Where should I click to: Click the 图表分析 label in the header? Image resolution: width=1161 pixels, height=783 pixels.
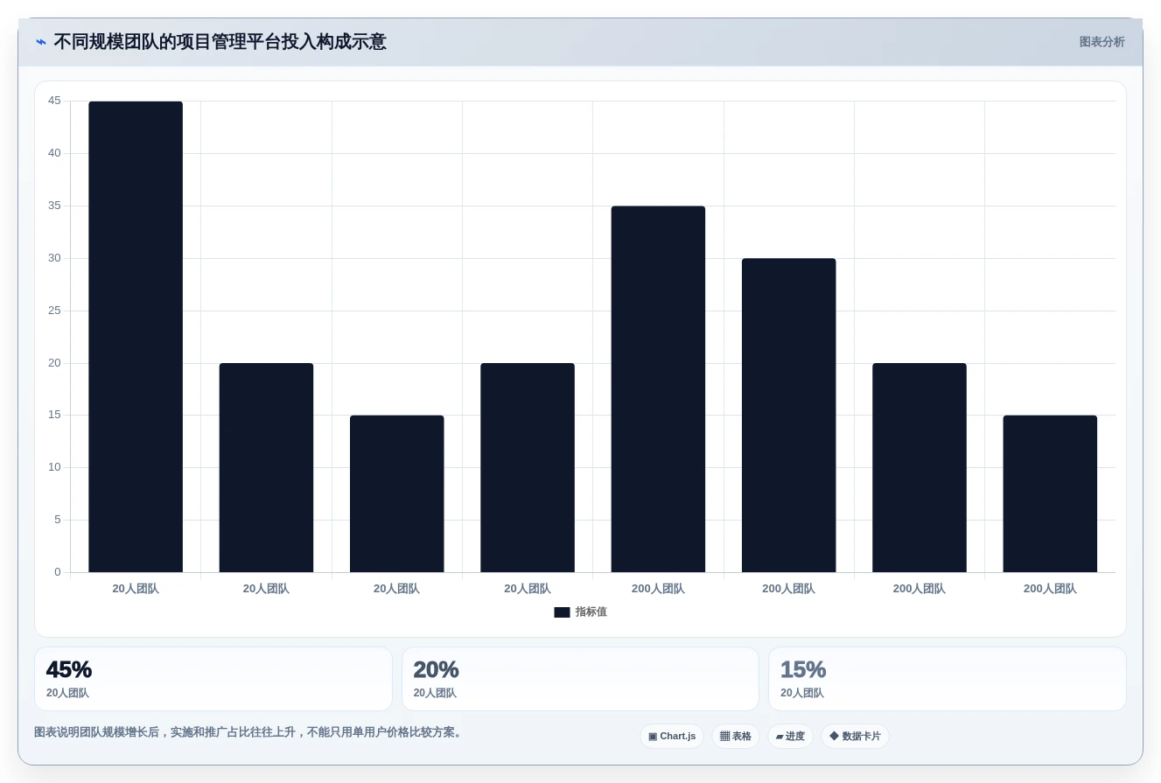1102,42
